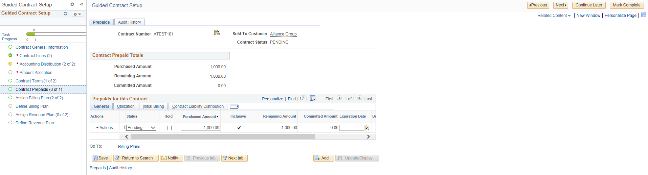Click the Show all columns tab icon
The width and height of the screenshot is (648, 175).
point(234,106)
